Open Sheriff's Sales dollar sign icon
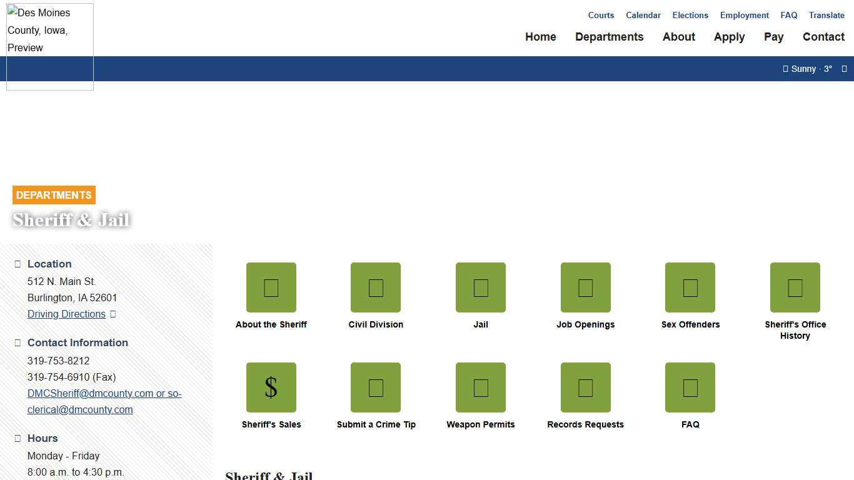Screen dimensions: 854x480 coord(271,387)
